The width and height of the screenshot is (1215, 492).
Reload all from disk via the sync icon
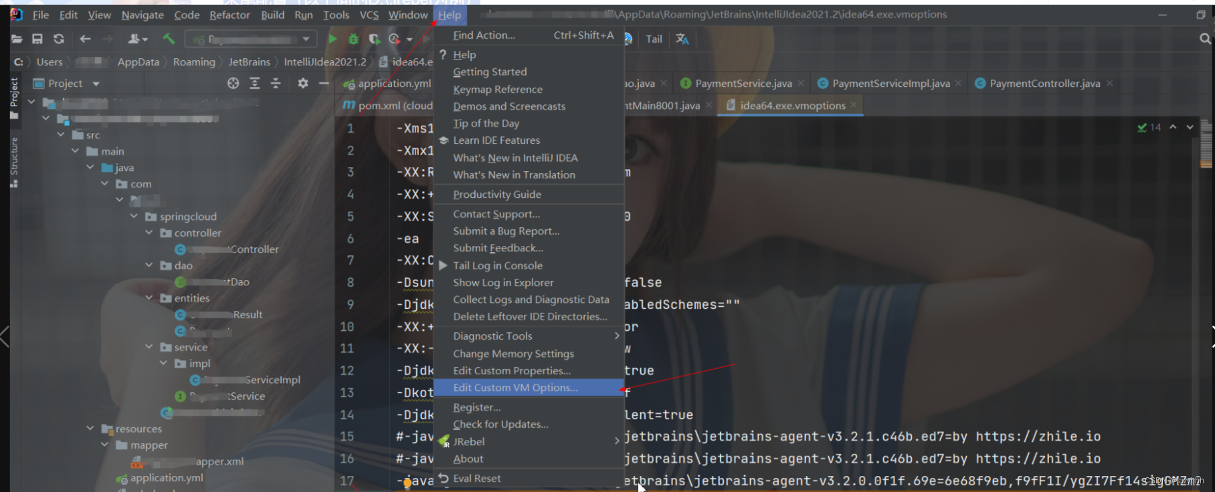tap(59, 39)
